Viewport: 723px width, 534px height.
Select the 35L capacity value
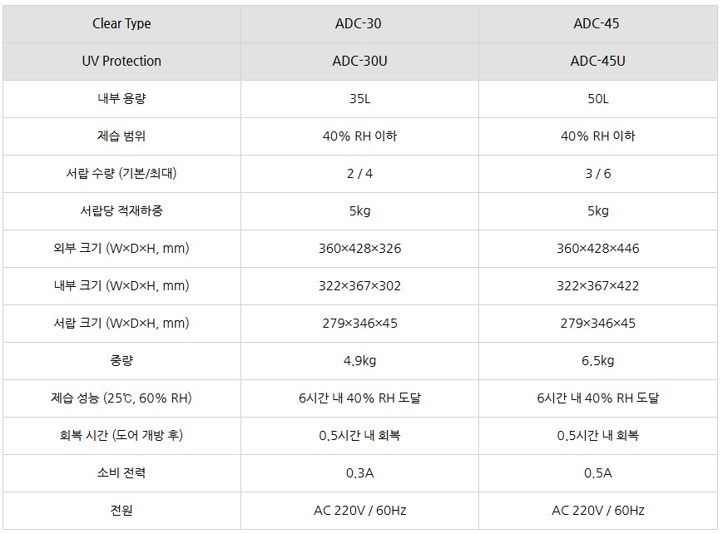pos(359,99)
